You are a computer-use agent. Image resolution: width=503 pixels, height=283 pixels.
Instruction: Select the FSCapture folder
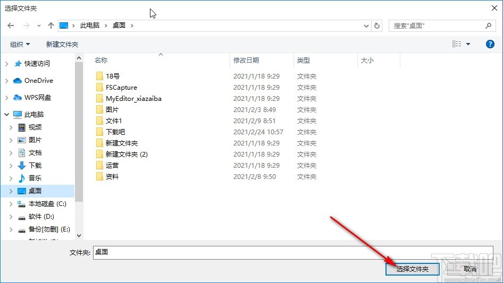pyautogui.click(x=121, y=88)
